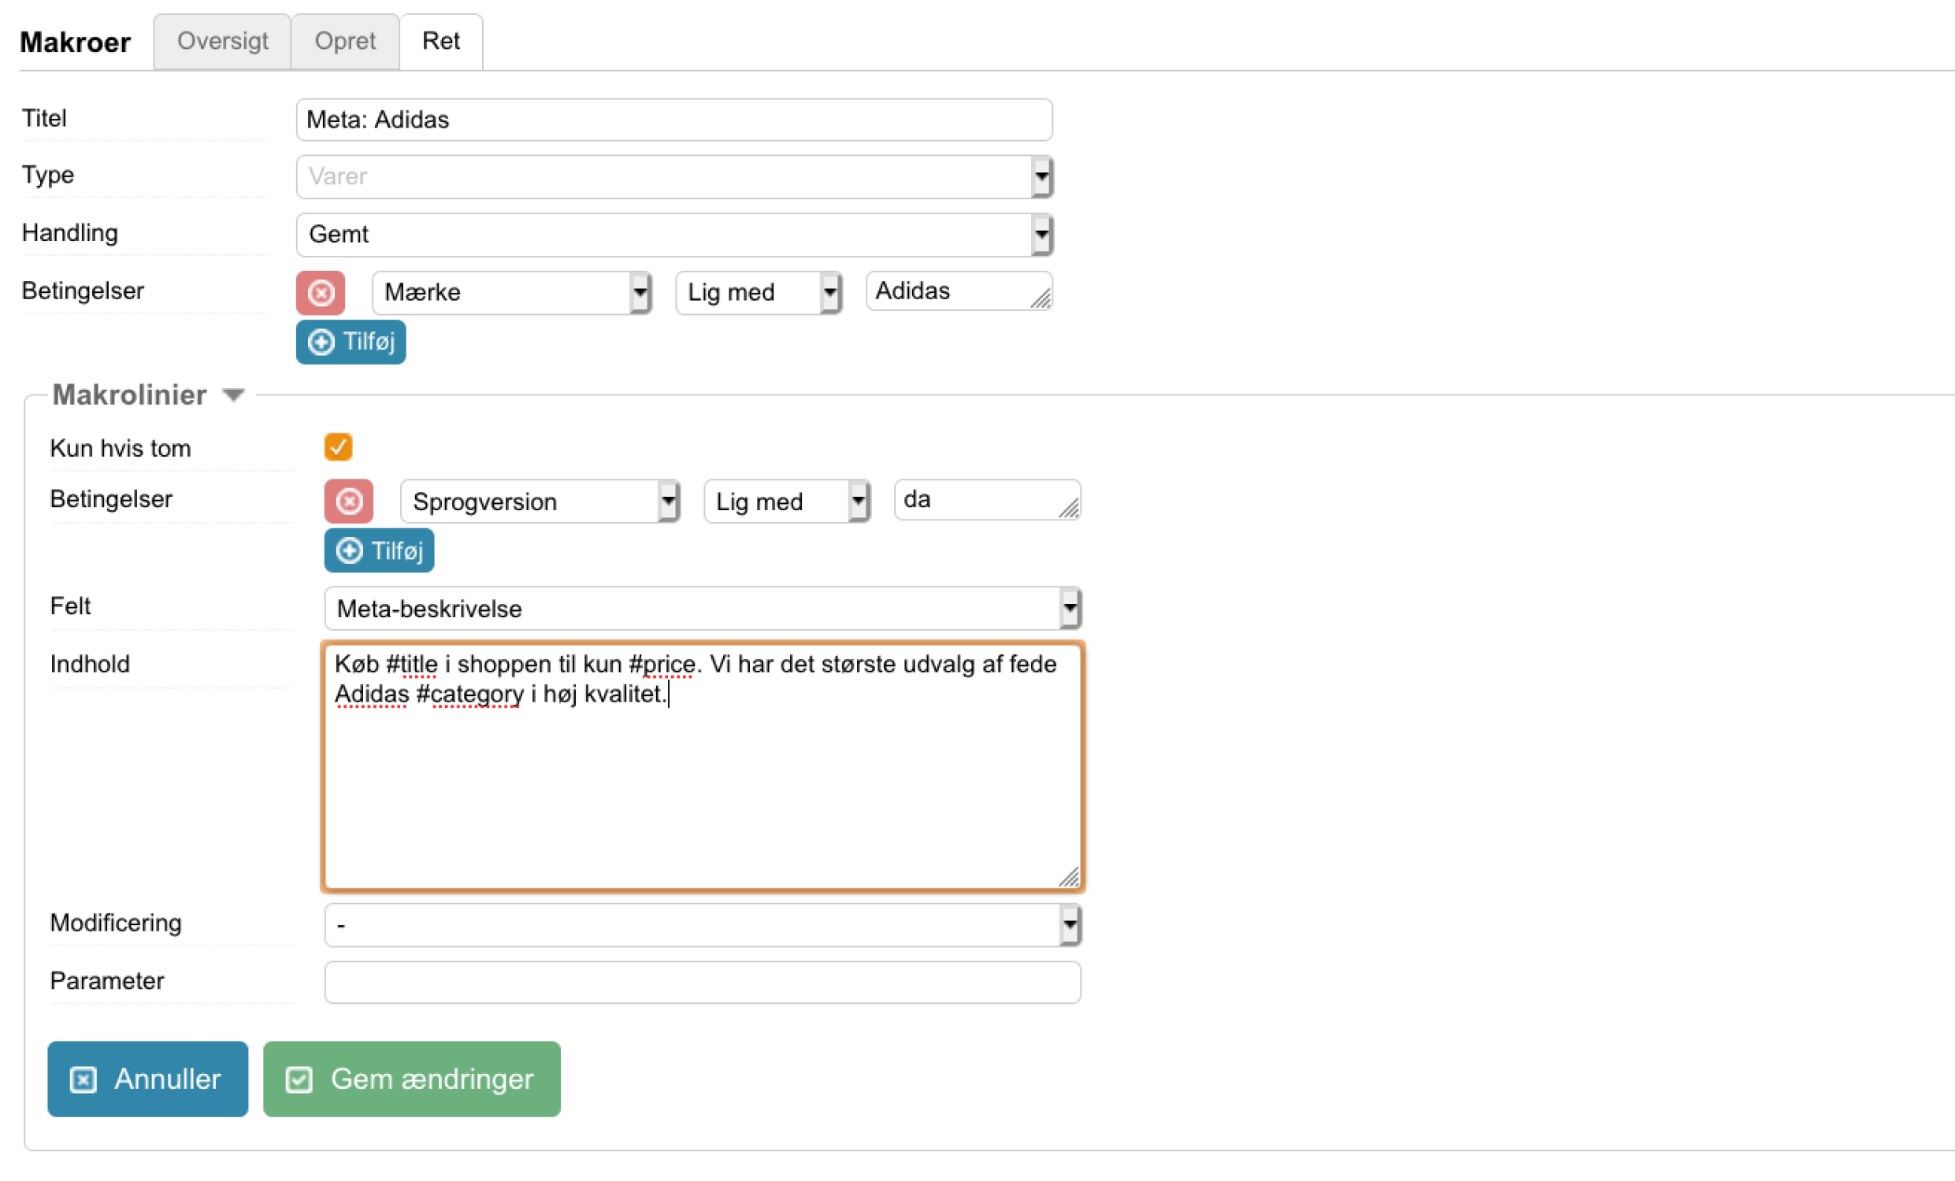Click inside the Indhold text area
Image resolution: width=1955 pixels, height=1181 pixels.
(x=703, y=768)
